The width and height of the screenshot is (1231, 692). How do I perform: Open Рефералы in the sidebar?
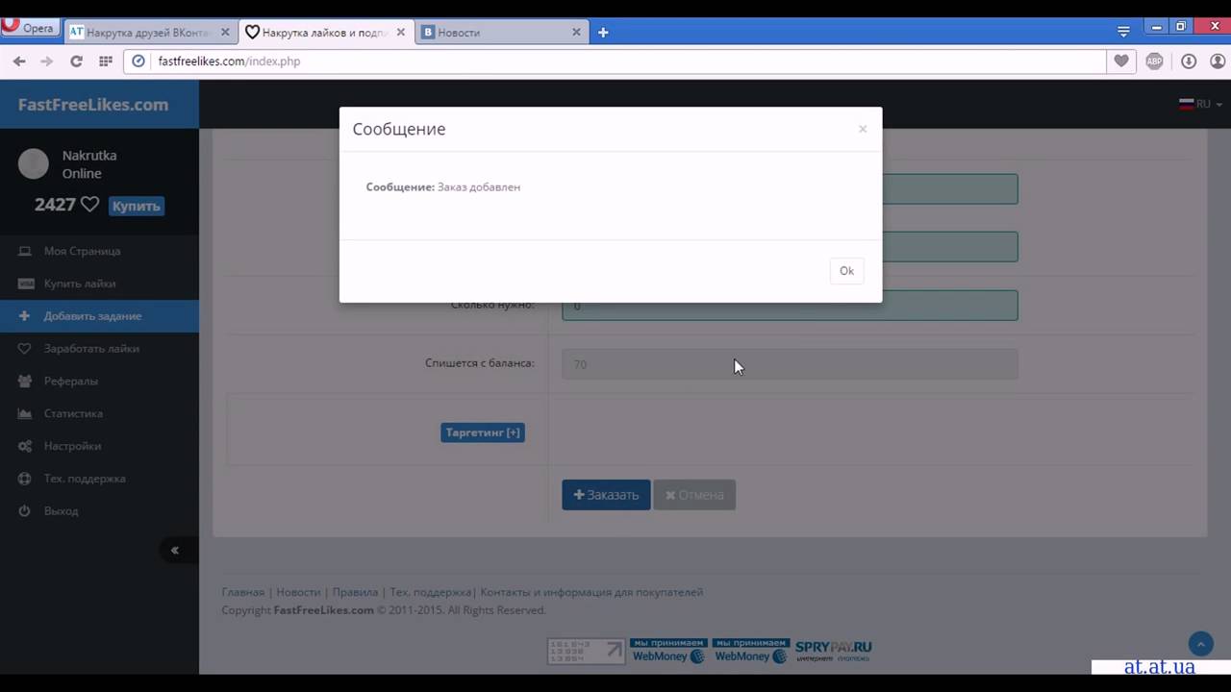click(99, 382)
